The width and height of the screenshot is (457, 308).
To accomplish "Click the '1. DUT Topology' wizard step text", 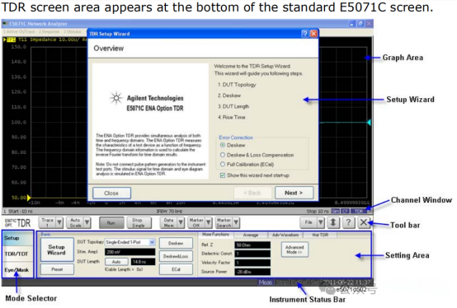I will 237,85.
